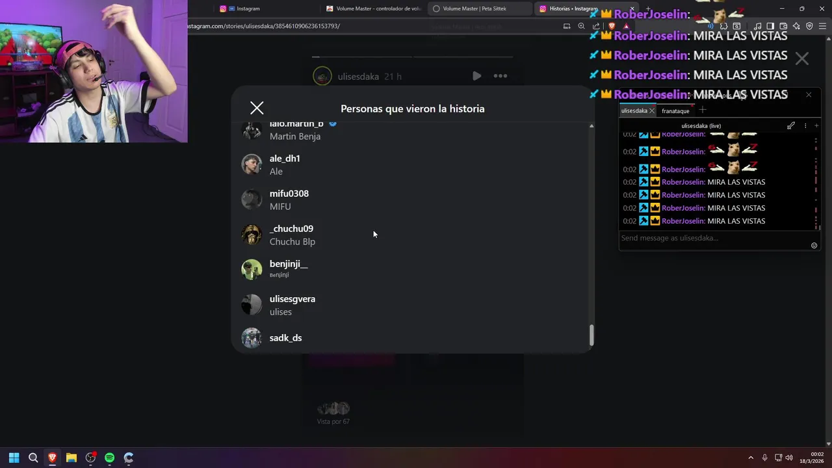Expand the system tray hidden icons
This screenshot has width=832, height=468.
click(x=751, y=458)
